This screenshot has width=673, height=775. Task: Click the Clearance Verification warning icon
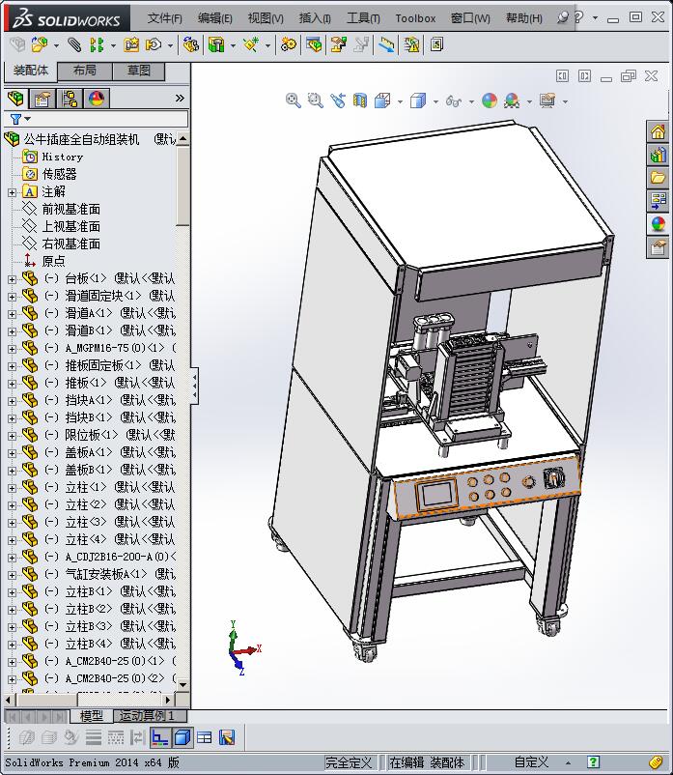(411, 45)
